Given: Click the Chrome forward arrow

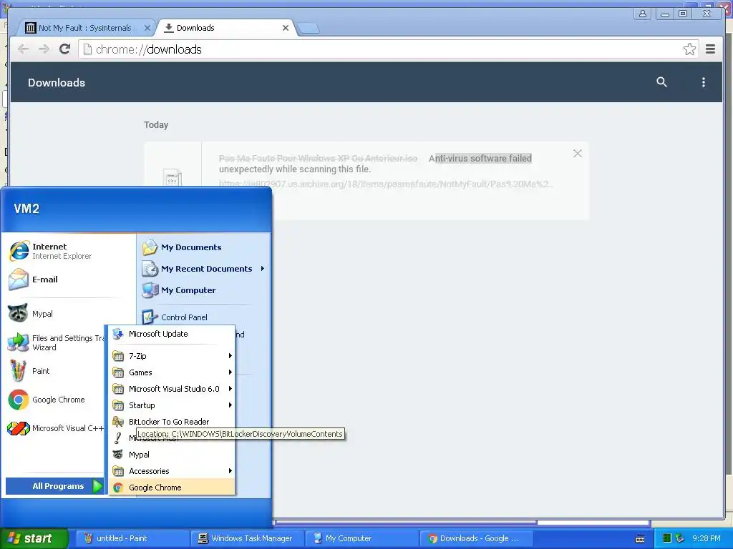Looking at the screenshot, I should (44, 49).
